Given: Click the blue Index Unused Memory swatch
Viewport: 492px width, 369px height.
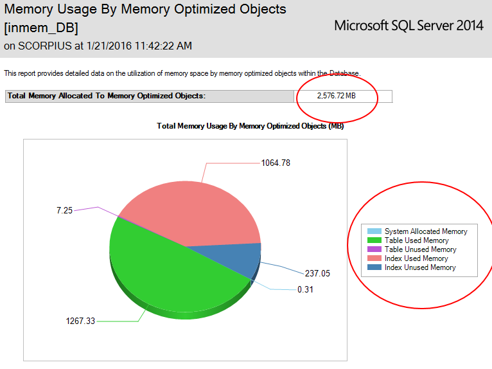Looking at the screenshot, I should (x=374, y=267).
